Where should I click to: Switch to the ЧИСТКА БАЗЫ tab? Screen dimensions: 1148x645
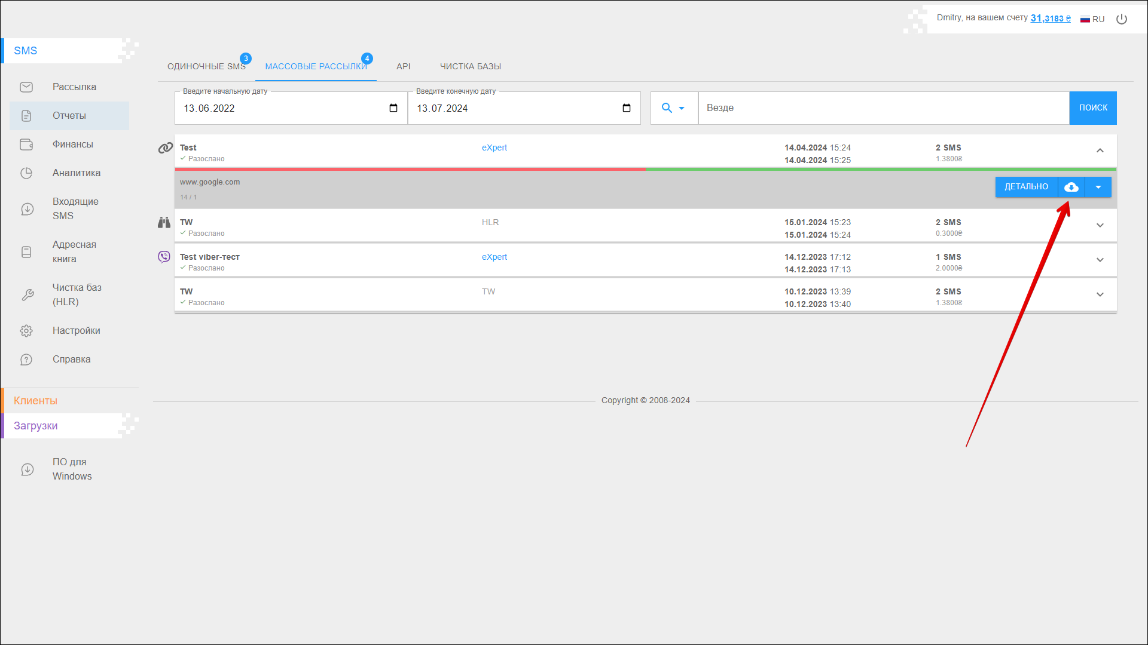pyautogui.click(x=471, y=66)
